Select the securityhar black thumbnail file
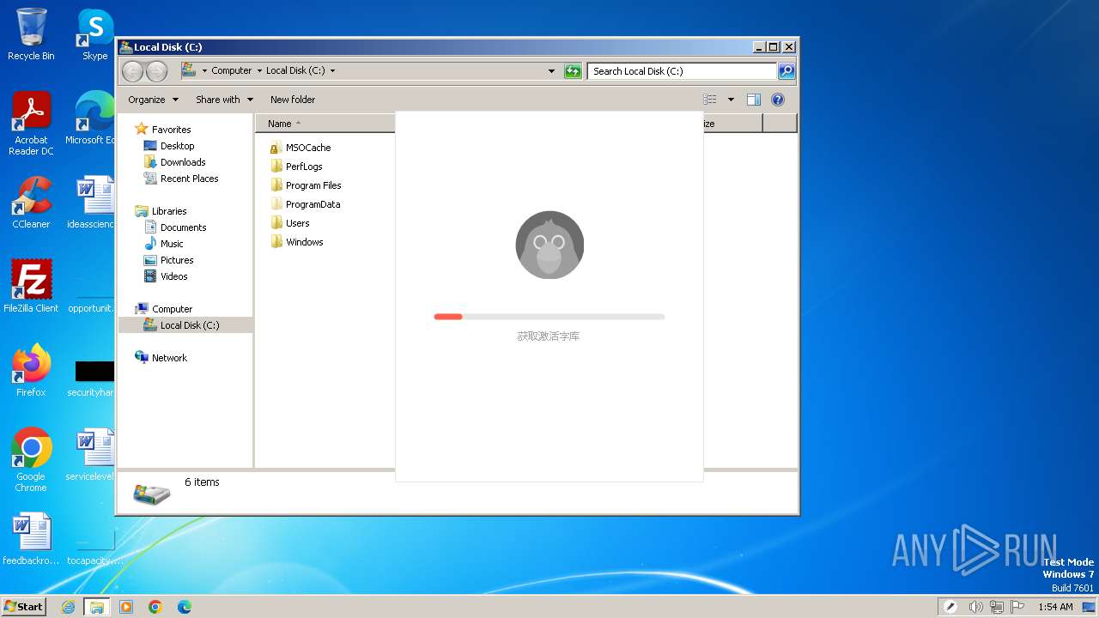The height and width of the screenshot is (618, 1099). [x=93, y=378]
